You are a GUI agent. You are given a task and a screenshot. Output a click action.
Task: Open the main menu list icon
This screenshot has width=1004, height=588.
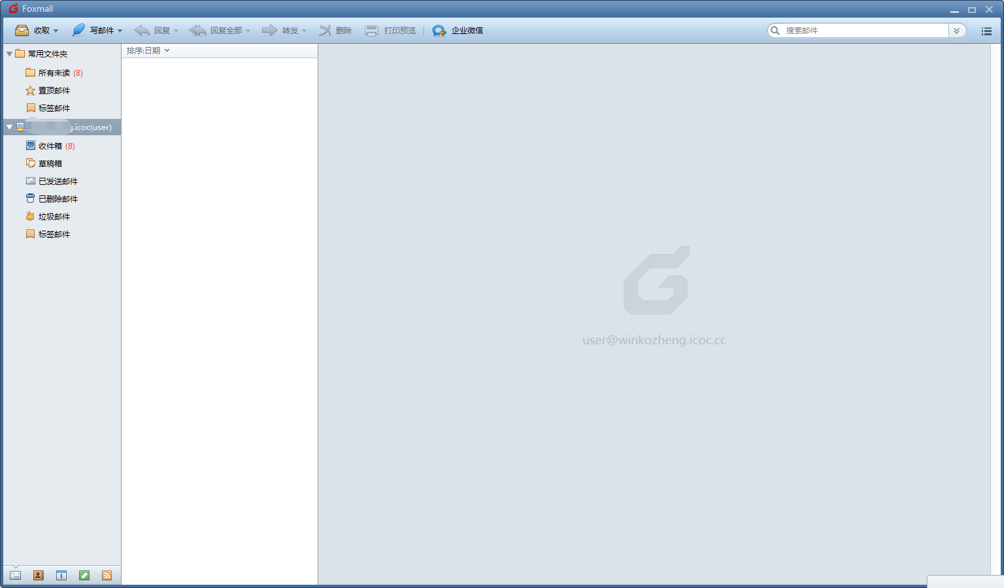click(986, 31)
